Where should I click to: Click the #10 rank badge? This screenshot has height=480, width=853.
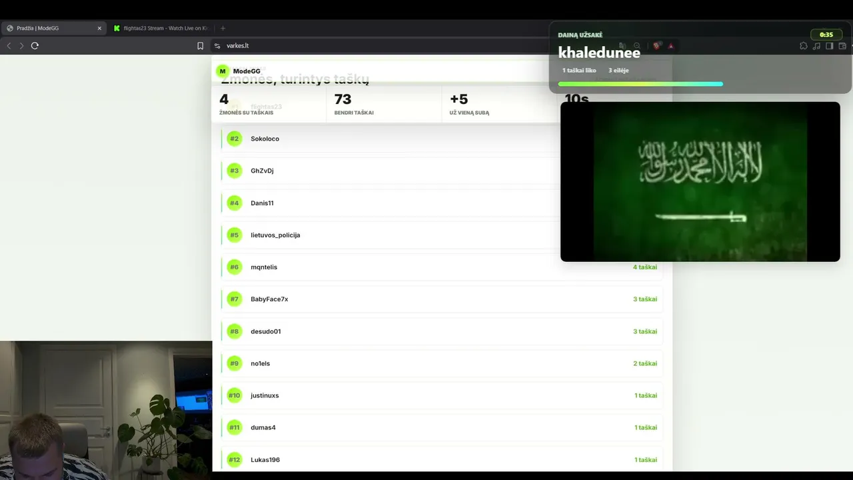coord(234,395)
